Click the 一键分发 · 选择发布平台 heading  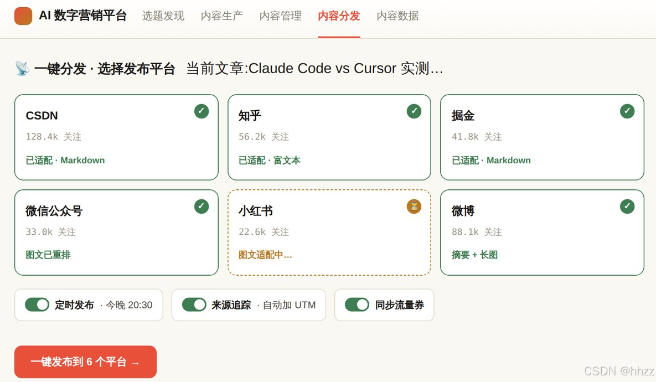point(105,69)
